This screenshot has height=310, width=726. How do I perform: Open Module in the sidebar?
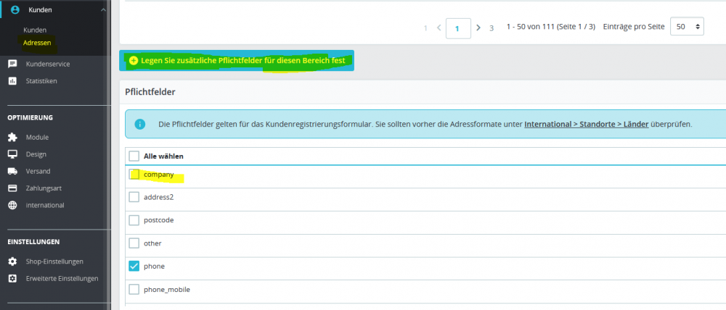click(37, 137)
